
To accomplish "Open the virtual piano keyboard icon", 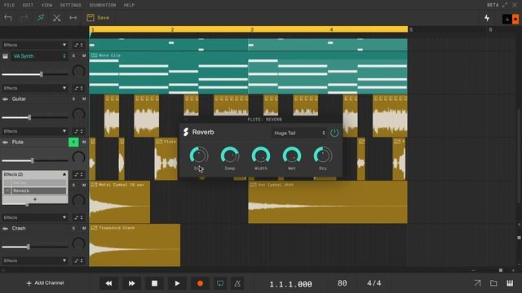I will pos(510,283).
